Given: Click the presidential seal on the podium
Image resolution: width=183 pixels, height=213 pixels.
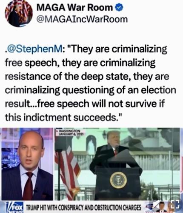Looking at the screenshot, I should (118, 180).
